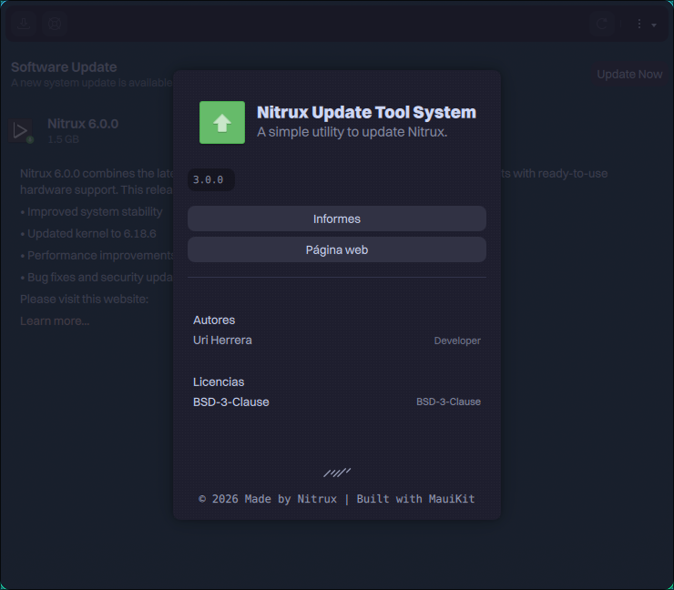This screenshot has height=590, width=674.
Task: Follow the Learn more... link
Action: coord(55,320)
